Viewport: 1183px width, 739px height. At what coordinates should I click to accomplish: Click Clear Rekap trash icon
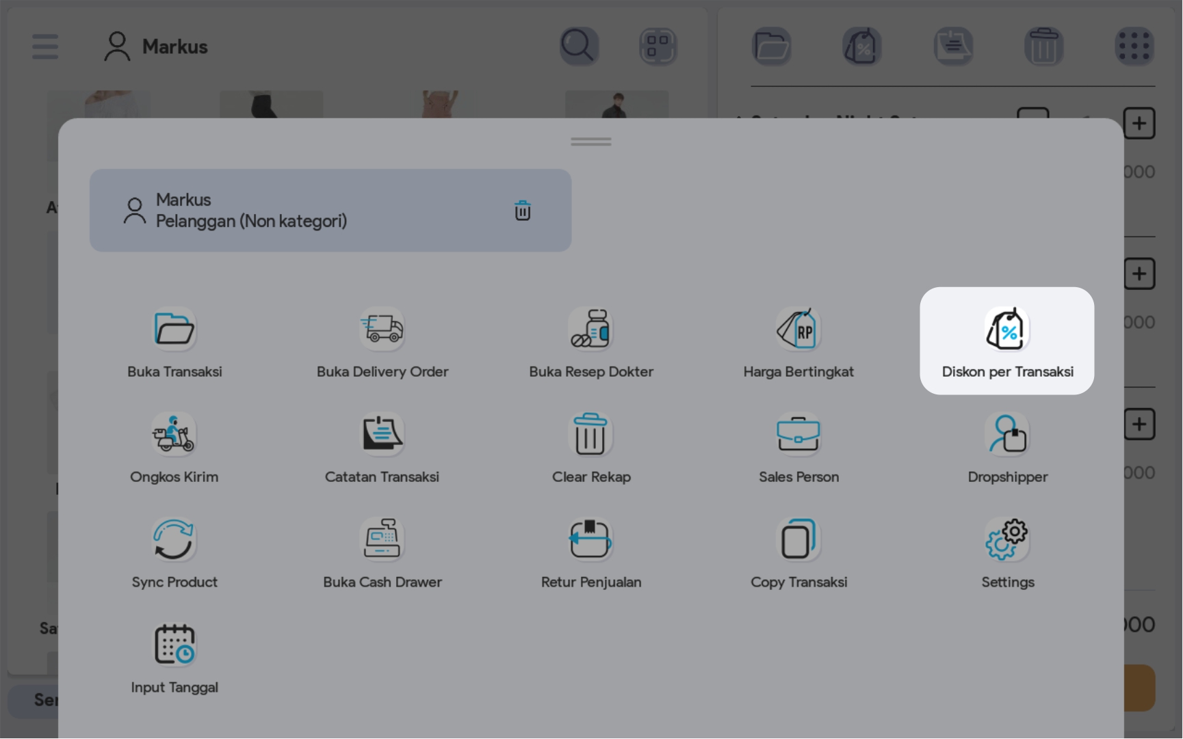pyautogui.click(x=590, y=435)
